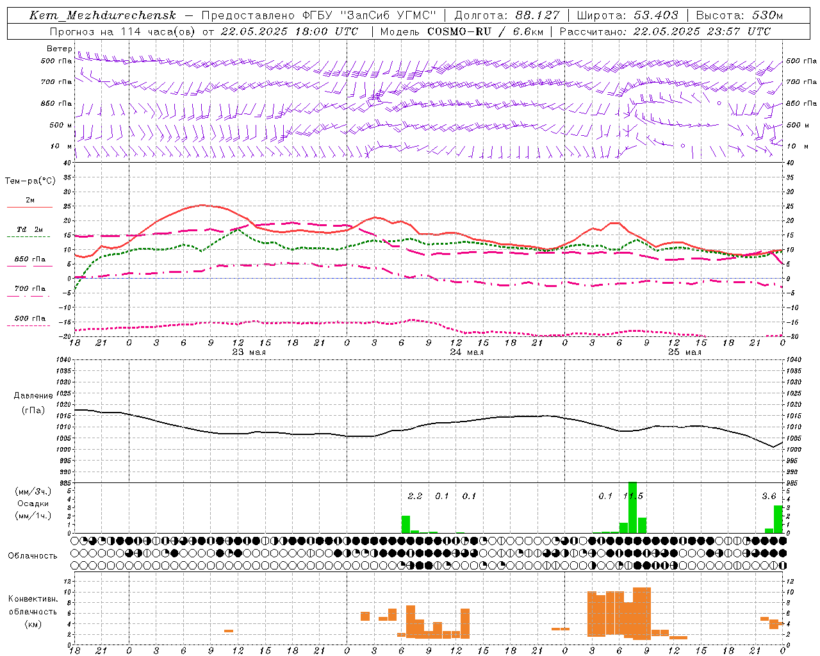Select the Td 2м dew point legend entry
820x656 pixels.
pyautogui.click(x=30, y=229)
